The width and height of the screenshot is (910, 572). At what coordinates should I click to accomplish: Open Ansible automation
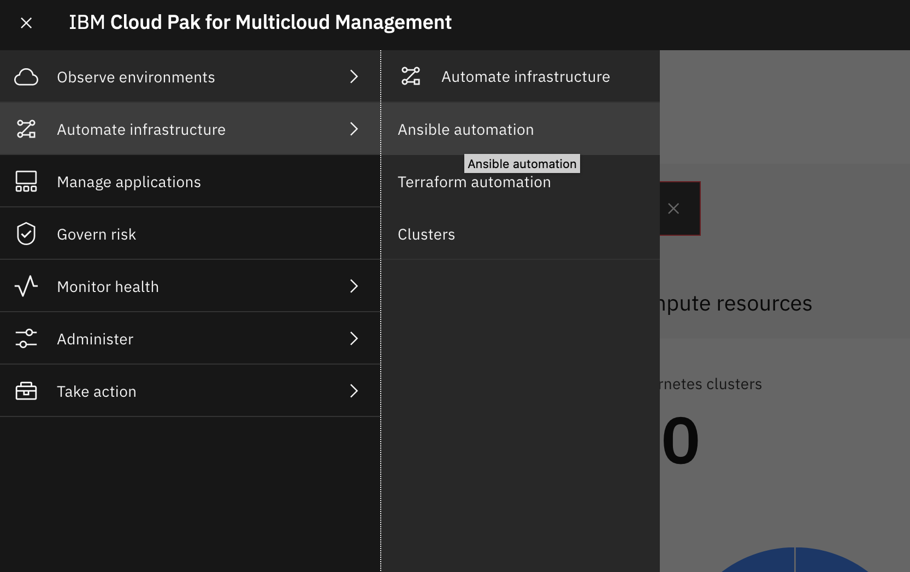coord(466,129)
